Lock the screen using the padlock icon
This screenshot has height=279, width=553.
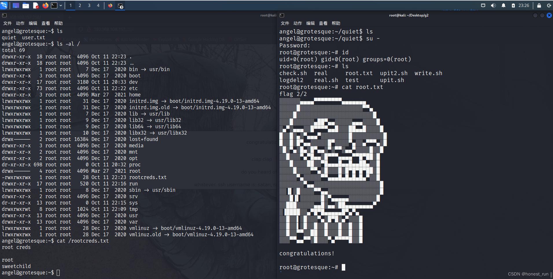pos(539,5)
